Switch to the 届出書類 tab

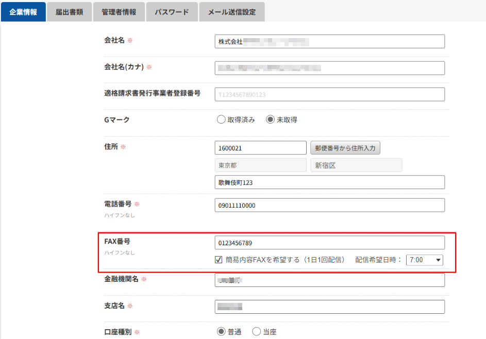tap(69, 12)
